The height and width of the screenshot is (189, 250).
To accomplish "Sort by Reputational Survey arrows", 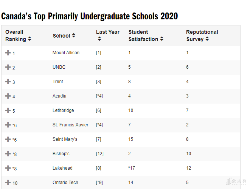I will (x=207, y=39).
